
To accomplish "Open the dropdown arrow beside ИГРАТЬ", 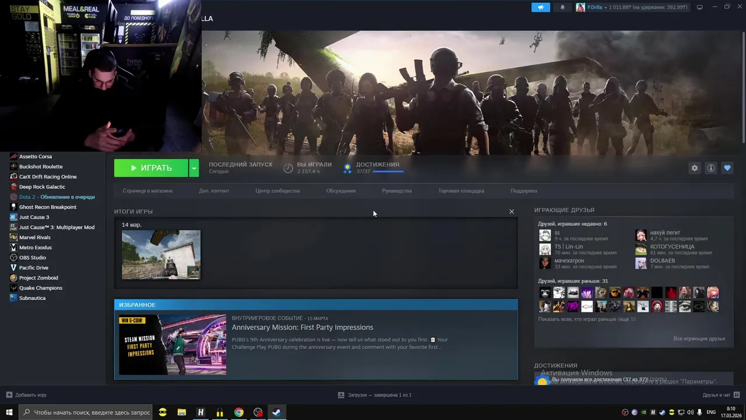I will (x=194, y=168).
